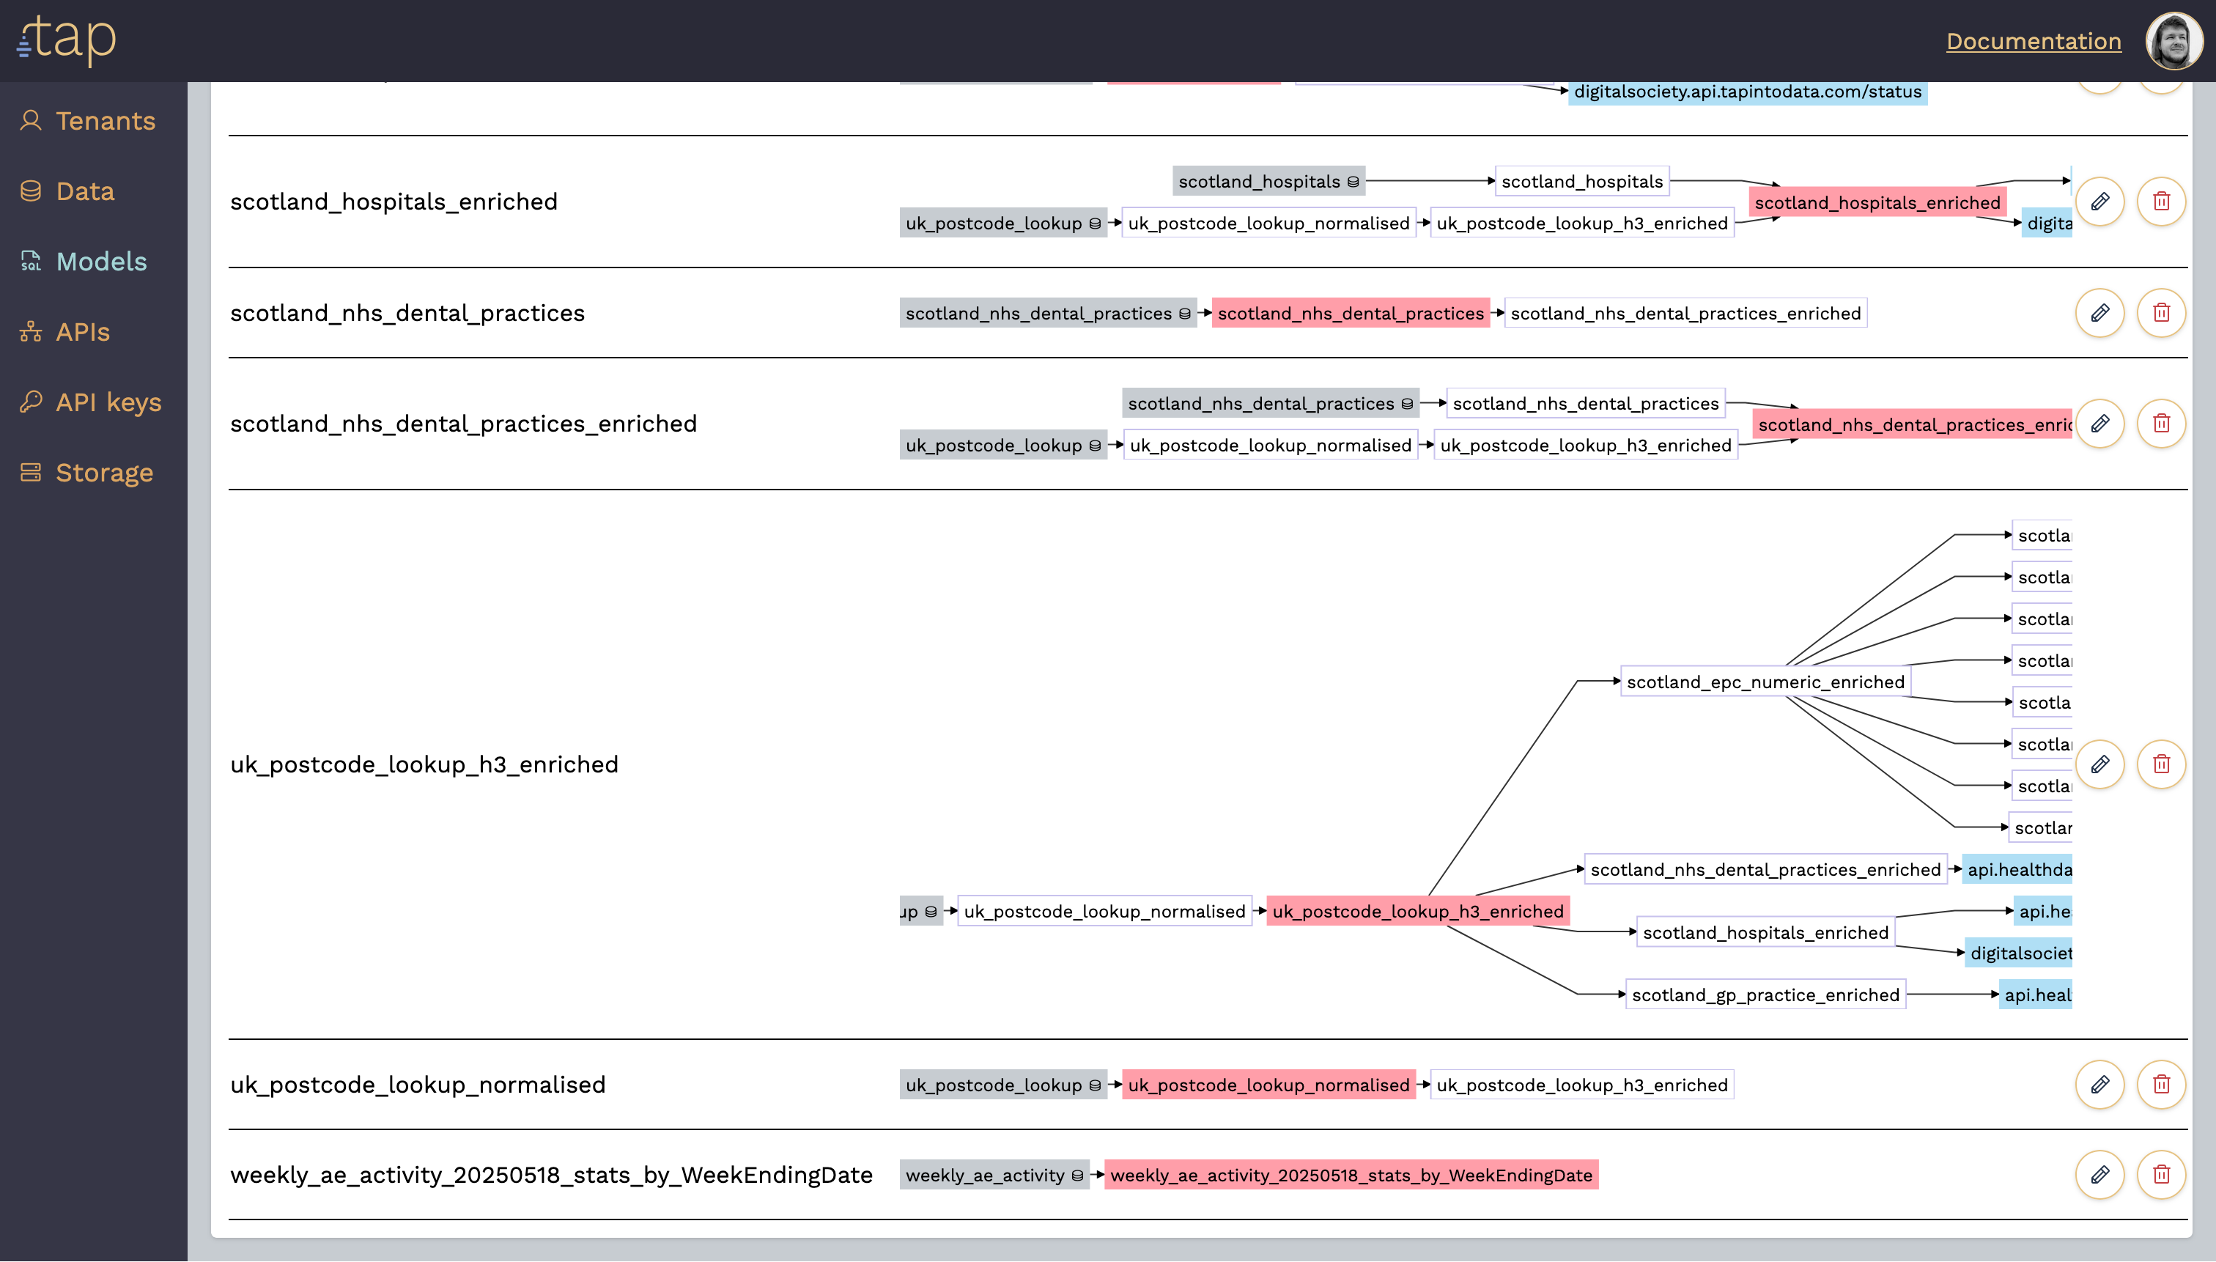Screen dimensions: 2216x1262
Task: Click the tap logo
Action: point(67,40)
